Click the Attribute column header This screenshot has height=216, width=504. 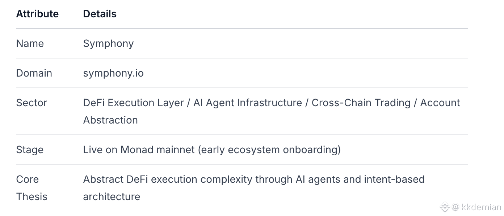coord(37,14)
